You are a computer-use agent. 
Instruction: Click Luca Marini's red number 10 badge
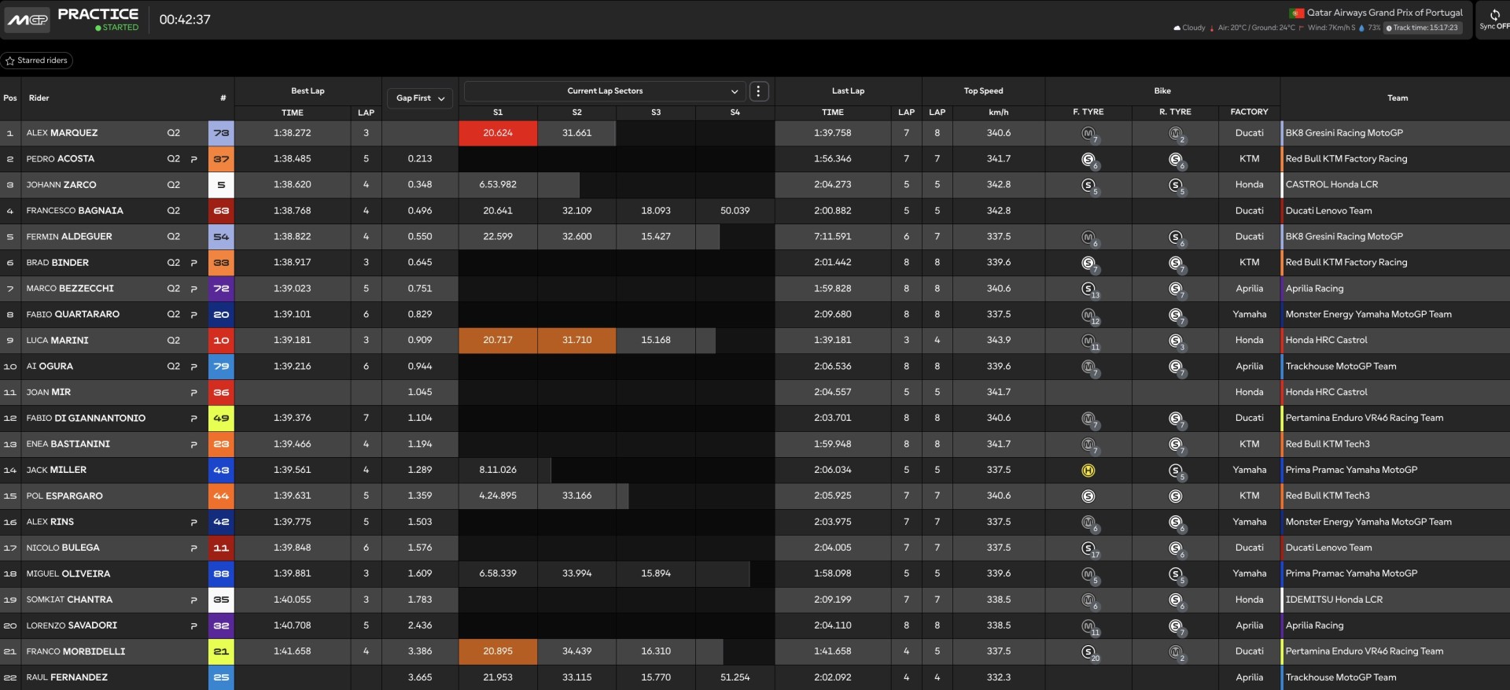[221, 341]
